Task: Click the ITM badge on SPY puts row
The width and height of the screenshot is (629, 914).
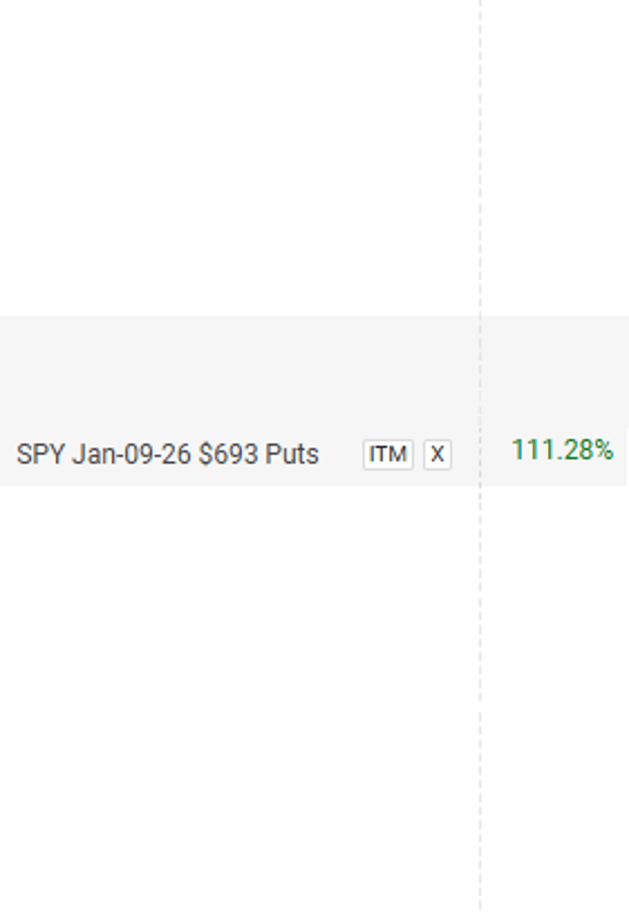Action: (x=388, y=454)
